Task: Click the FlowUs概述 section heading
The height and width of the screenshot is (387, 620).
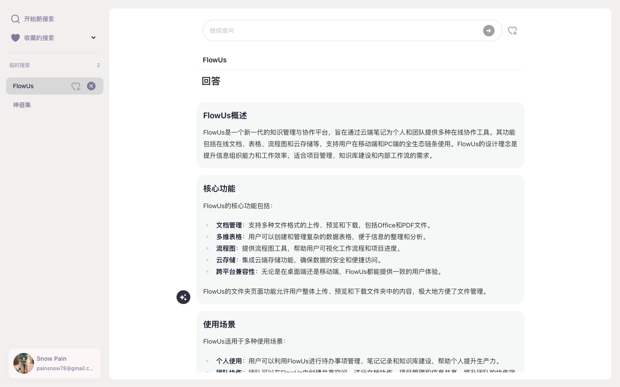Action: click(225, 115)
